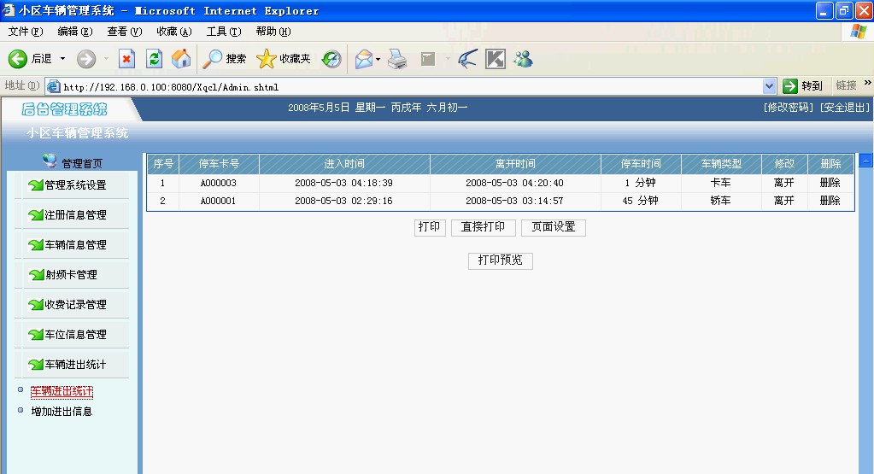Image resolution: width=874 pixels, height=474 pixels.
Task: Click cell 45 分钟
Action: 640,201
